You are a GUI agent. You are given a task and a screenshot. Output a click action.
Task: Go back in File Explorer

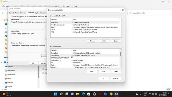pos(3,13)
